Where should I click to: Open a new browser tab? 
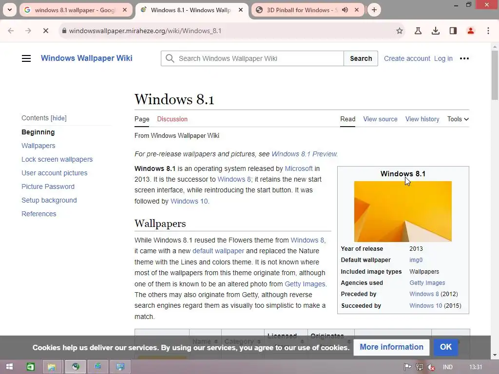click(x=374, y=10)
